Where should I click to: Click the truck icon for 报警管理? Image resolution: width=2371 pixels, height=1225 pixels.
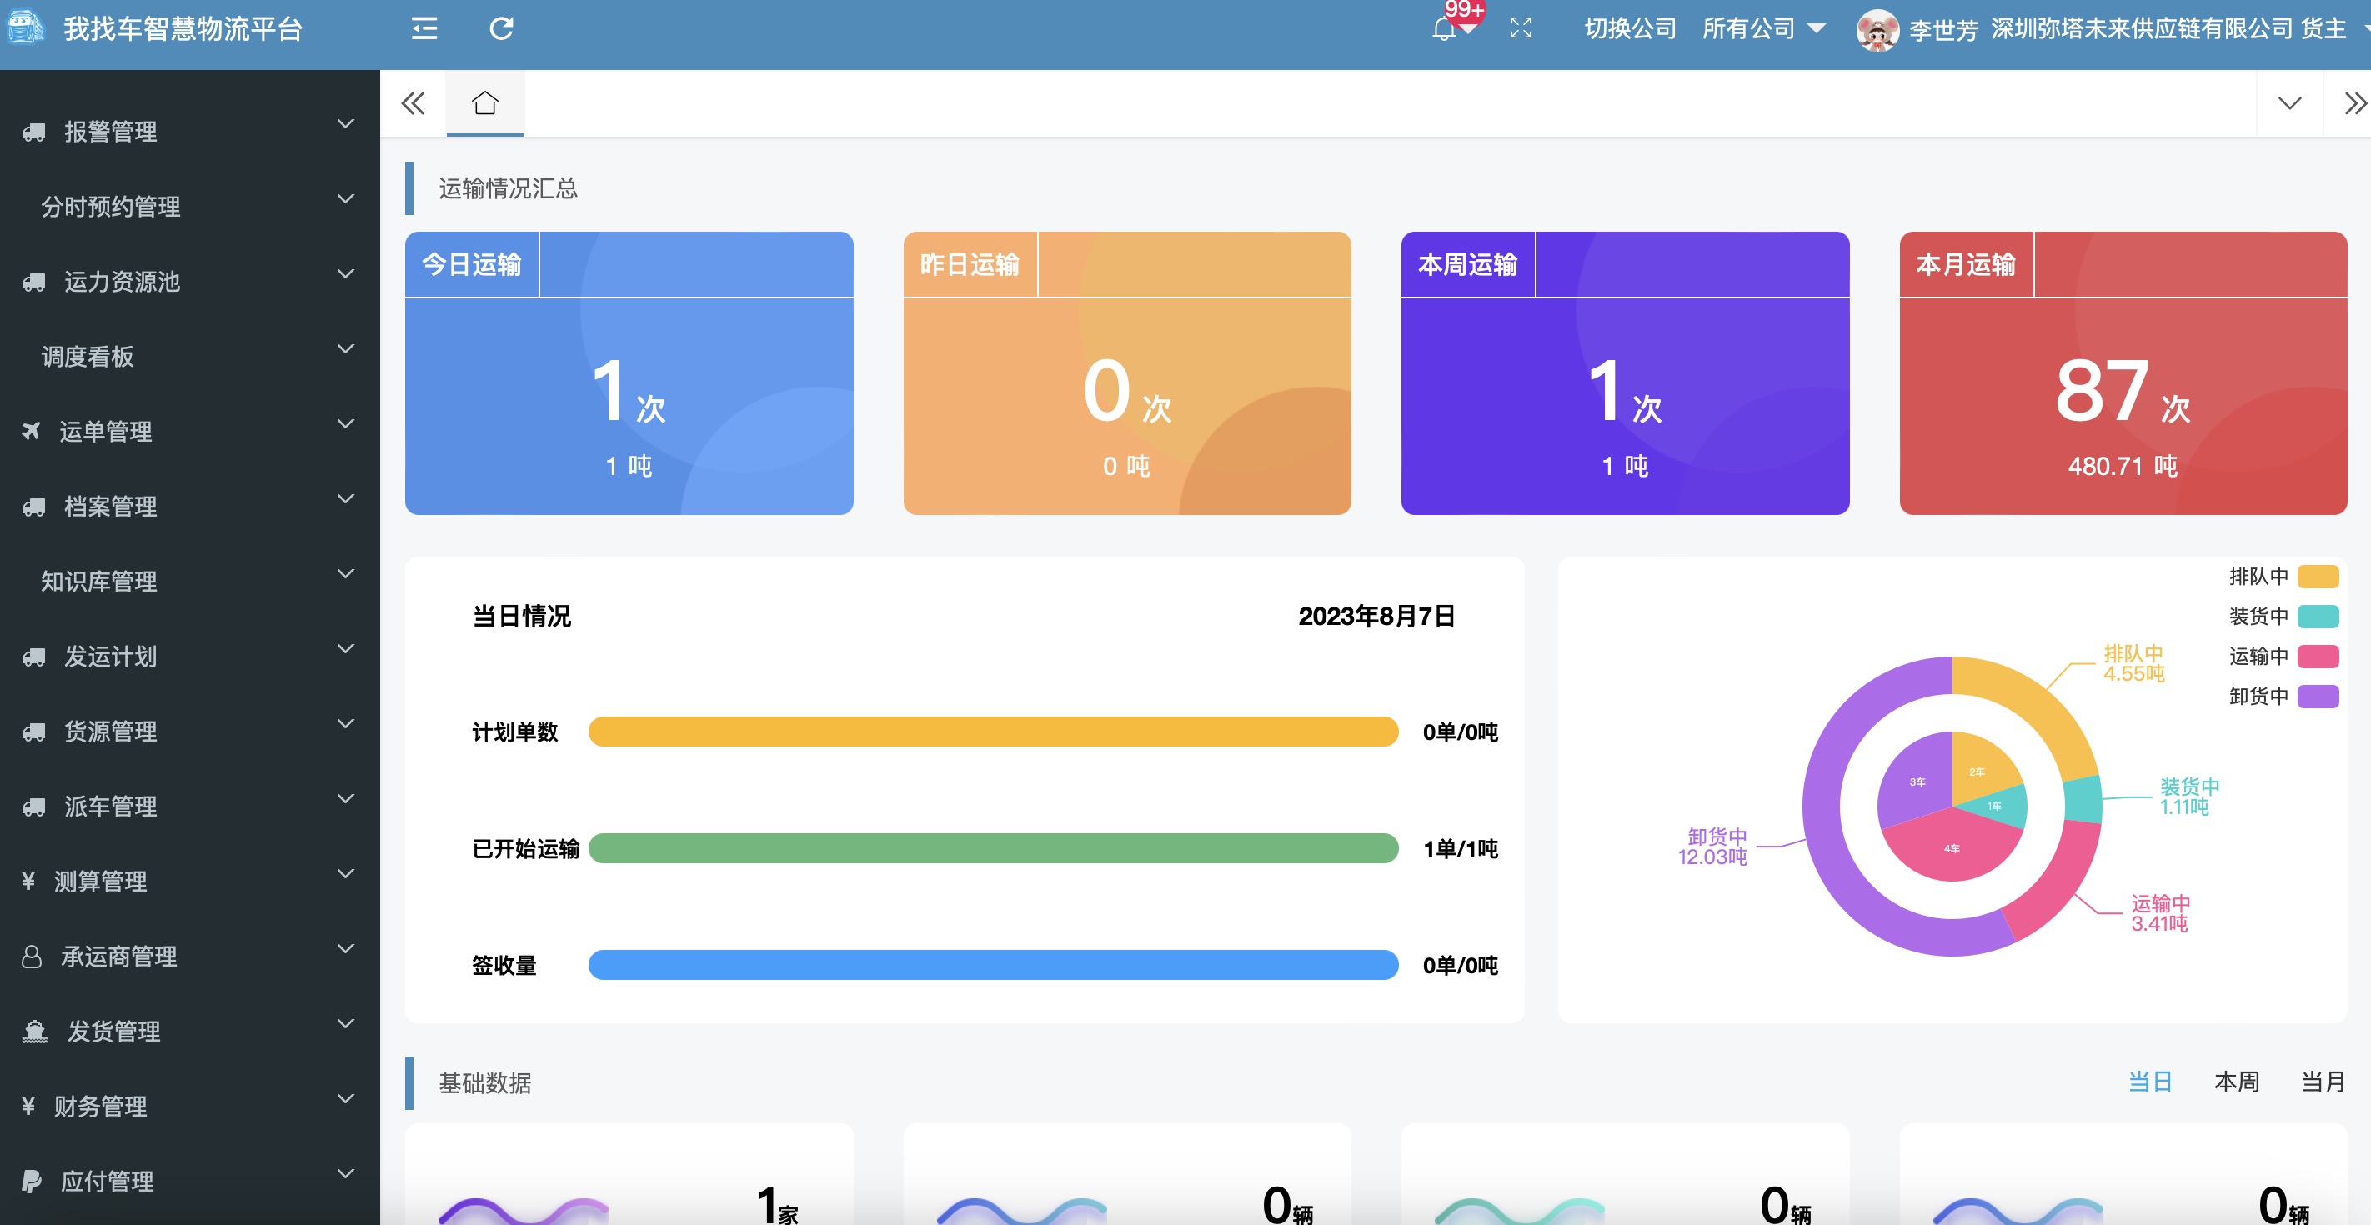34,132
